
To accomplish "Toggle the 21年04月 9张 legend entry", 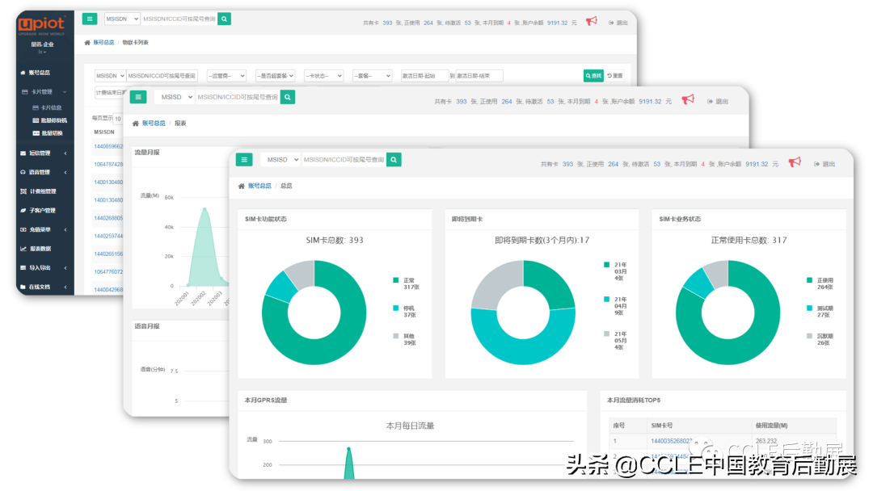I will click(x=616, y=306).
